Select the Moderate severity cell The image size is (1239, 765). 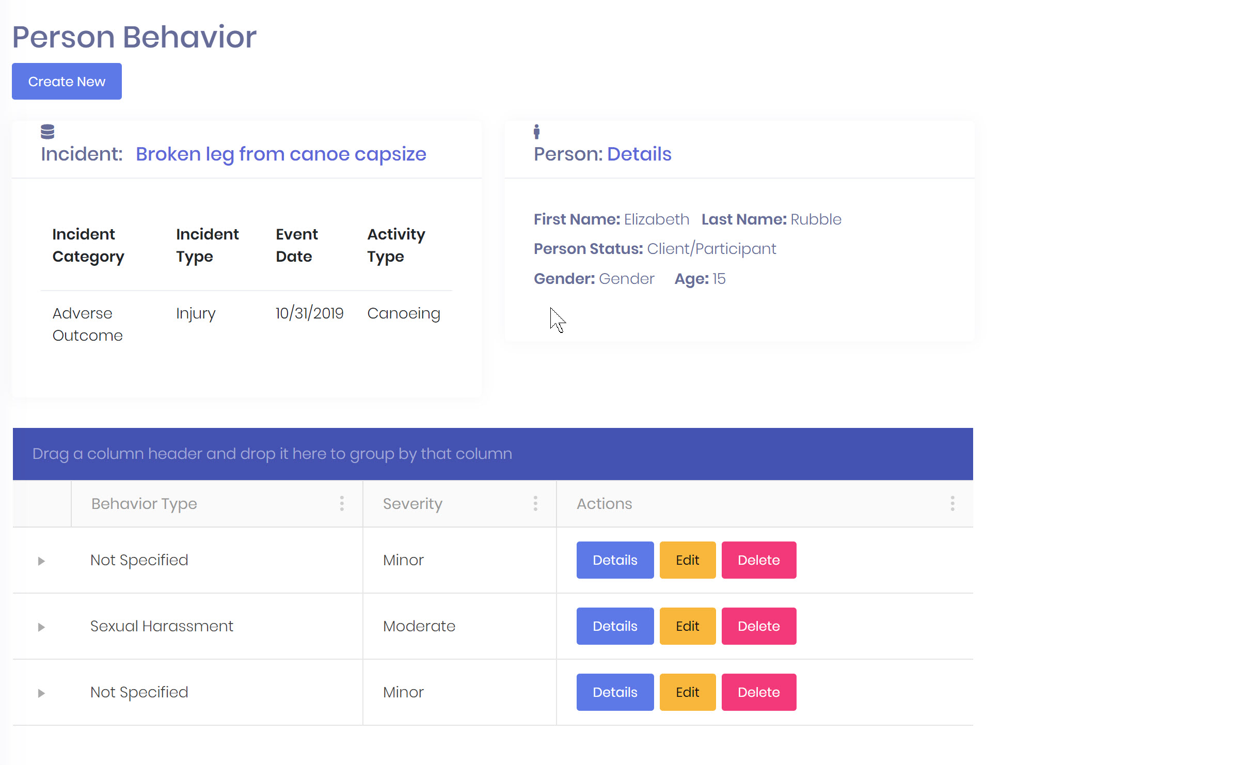(x=419, y=626)
